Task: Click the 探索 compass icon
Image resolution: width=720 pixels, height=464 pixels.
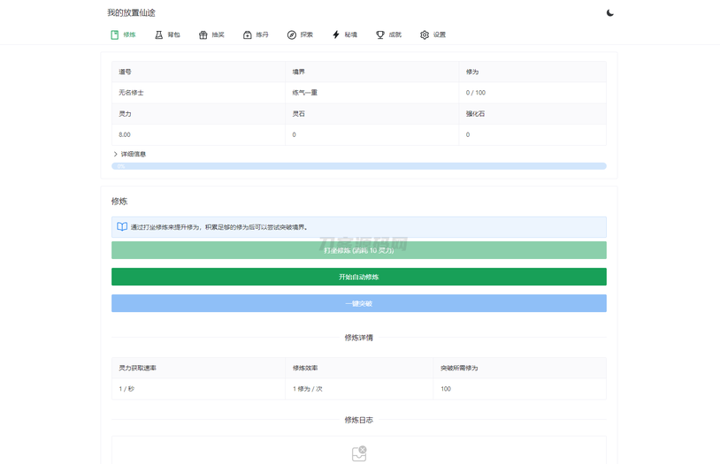Action: [292, 35]
